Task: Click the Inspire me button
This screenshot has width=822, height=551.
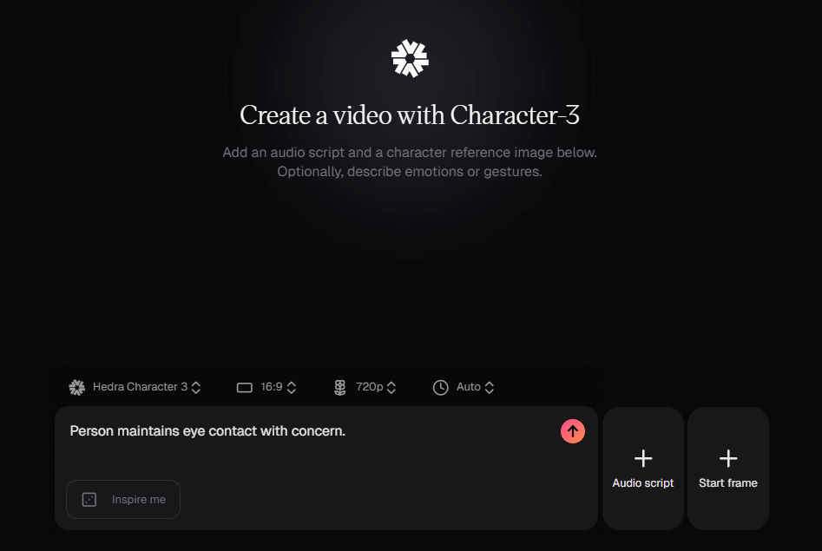Action: pos(123,499)
